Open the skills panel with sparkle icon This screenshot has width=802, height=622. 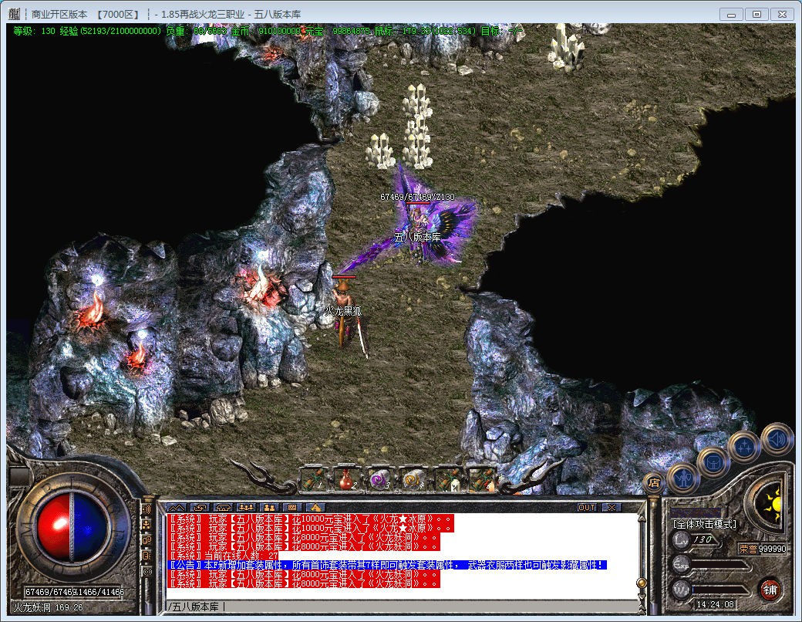click(x=744, y=447)
